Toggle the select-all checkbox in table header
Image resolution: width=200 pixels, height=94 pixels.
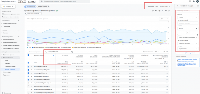coord(28,55)
